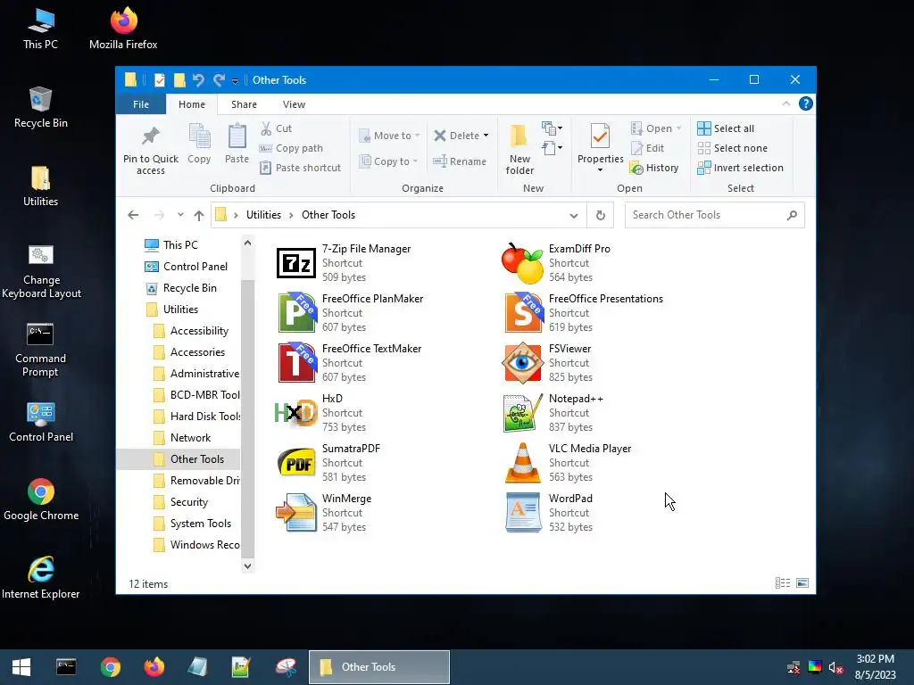Open the 7-Zip File Manager shortcut icon

point(296,263)
